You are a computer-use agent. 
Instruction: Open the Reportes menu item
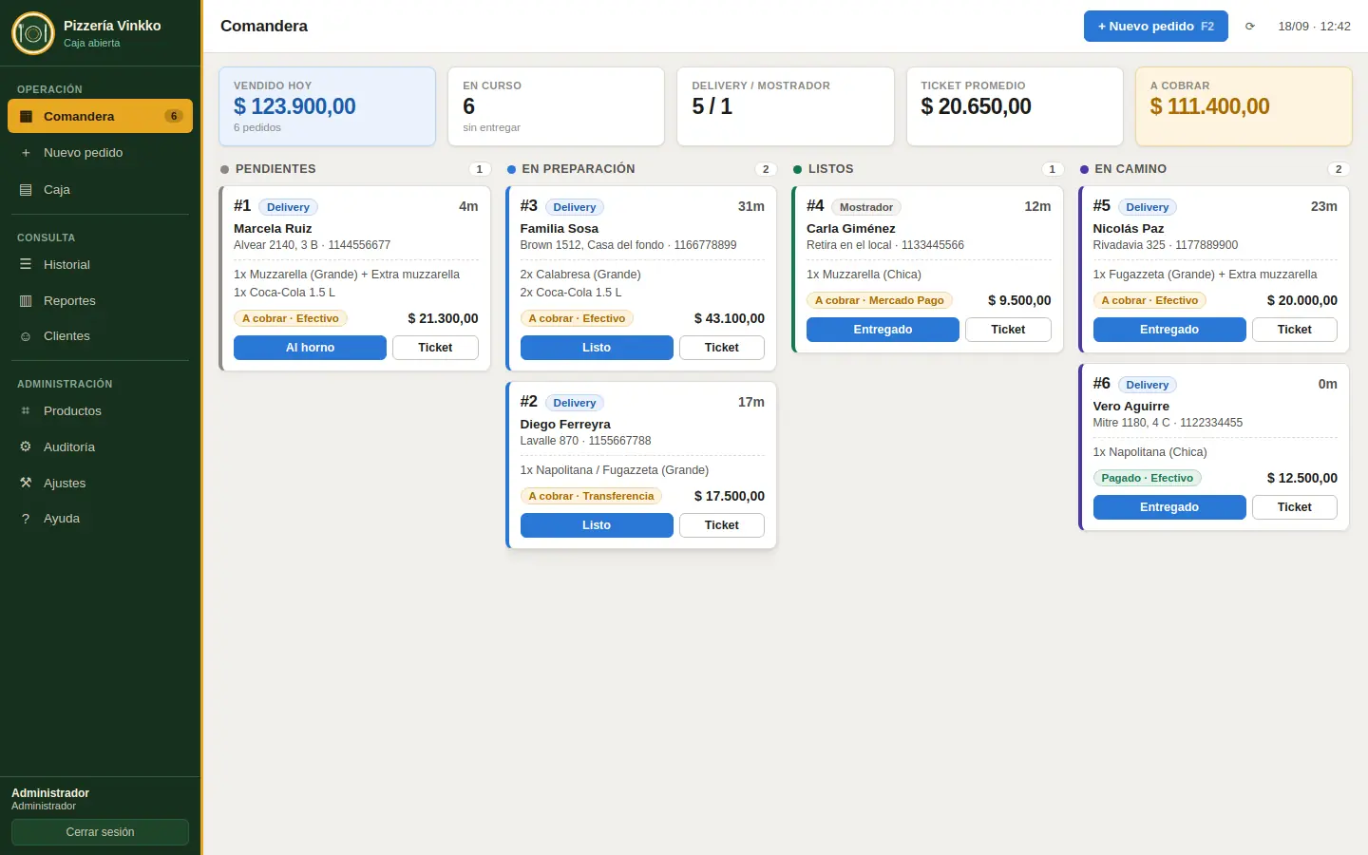pos(100,301)
